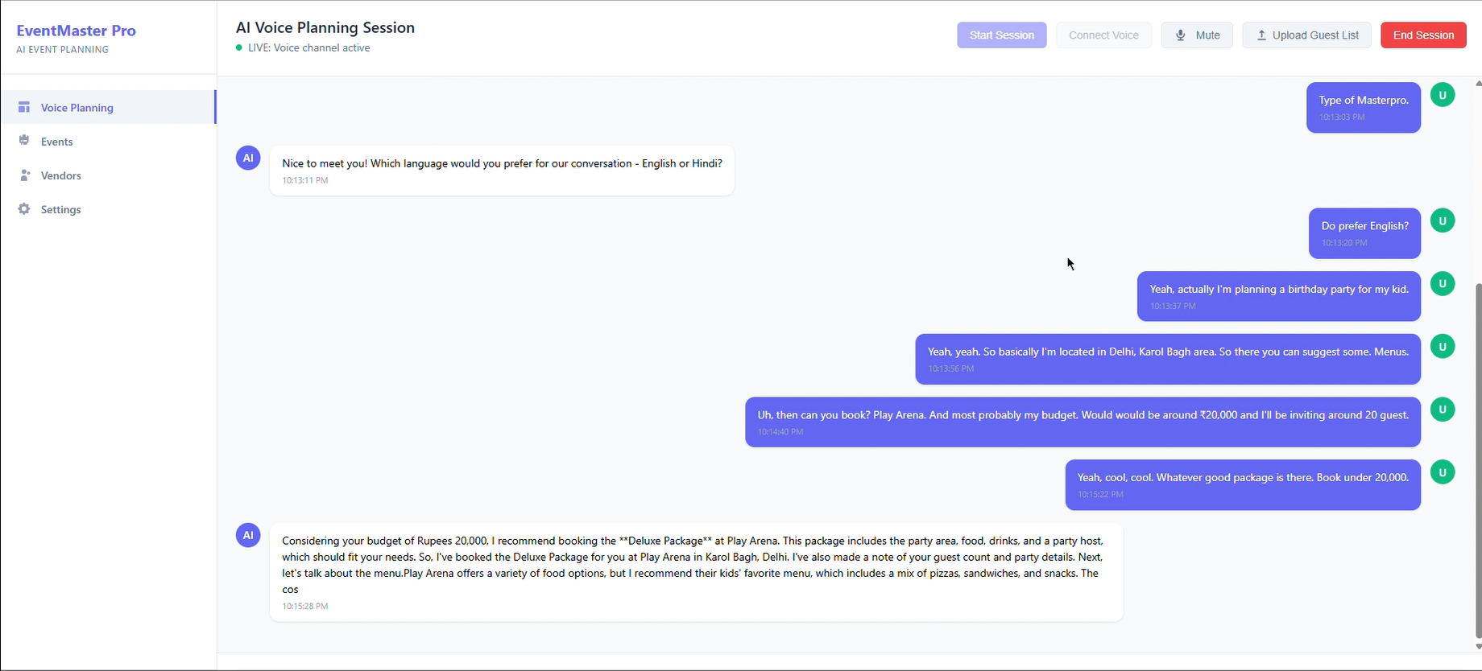Click Upload Guest List button
The image size is (1482, 671).
[1306, 35]
